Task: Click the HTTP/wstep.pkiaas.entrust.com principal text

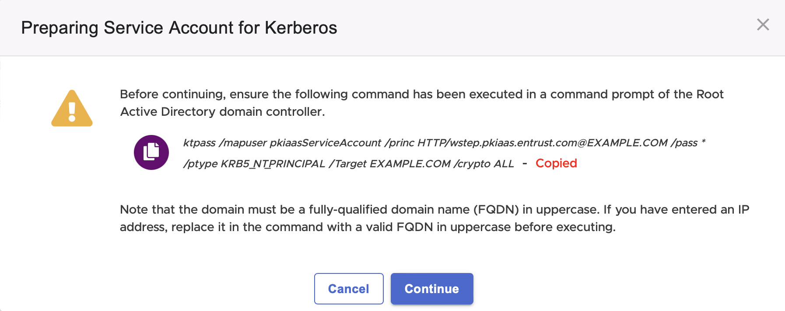Action: (499, 143)
